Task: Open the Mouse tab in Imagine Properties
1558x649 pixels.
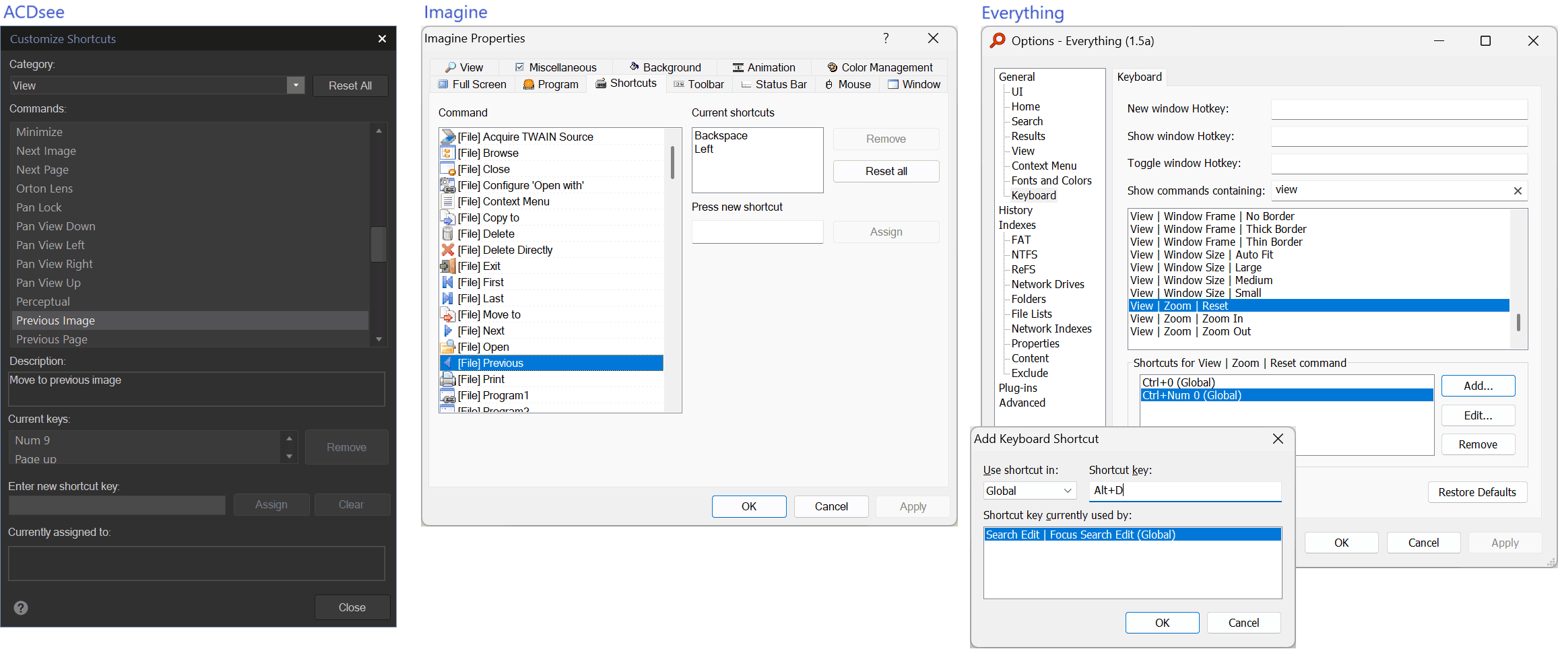Action: (x=847, y=84)
